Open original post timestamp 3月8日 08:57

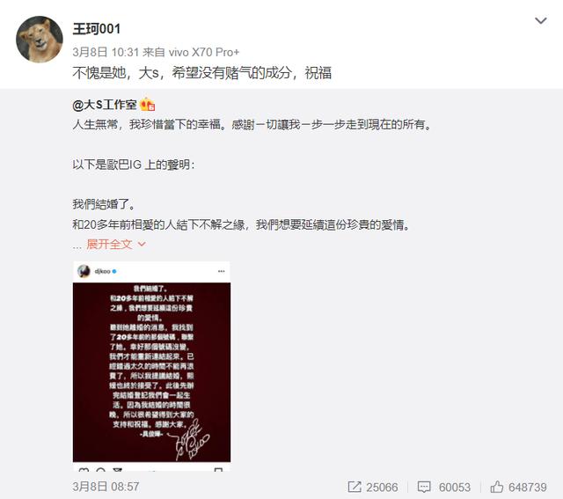pos(106,487)
